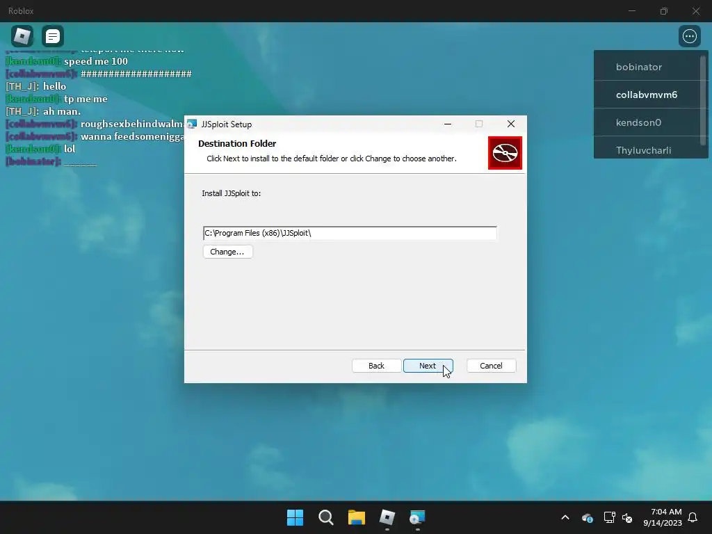Screen dimensions: 712x534
Task: Close the Roblox window
Action: point(695,11)
